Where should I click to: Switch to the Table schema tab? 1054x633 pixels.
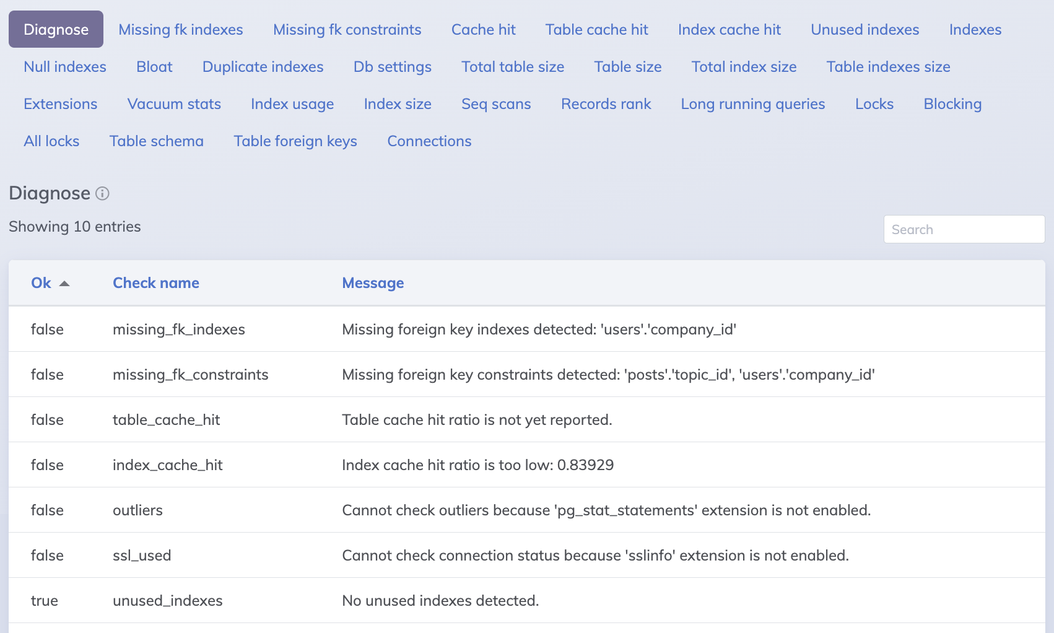pos(156,141)
